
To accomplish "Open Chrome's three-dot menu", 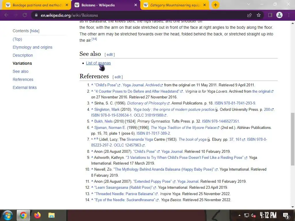I will [x=289, y=15].
